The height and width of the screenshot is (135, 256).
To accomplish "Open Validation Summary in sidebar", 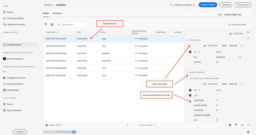I will (14, 25).
